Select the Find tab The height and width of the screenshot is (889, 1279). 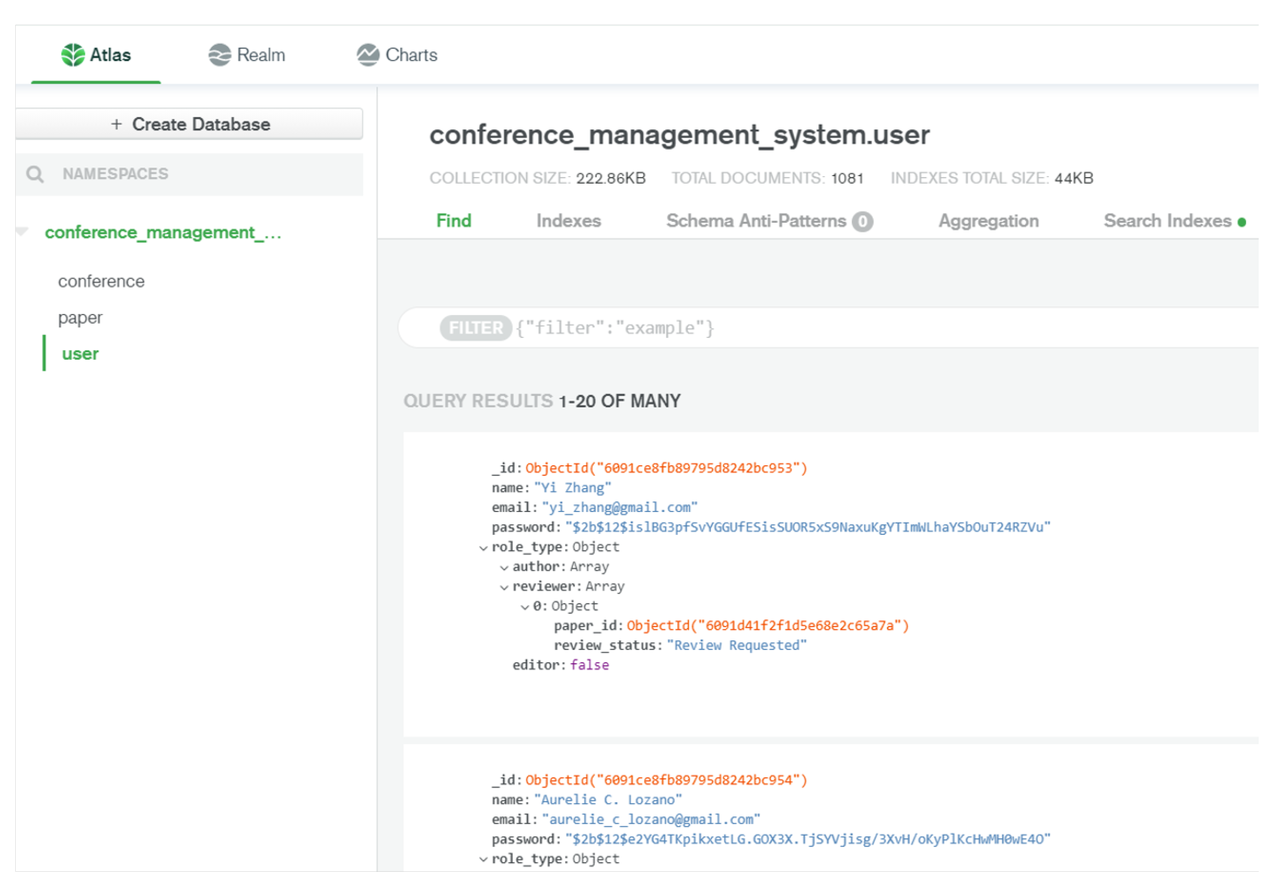454,221
